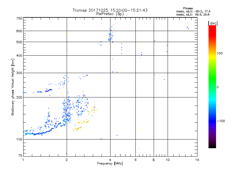Click the '400' y-axis tick label
Image resolution: width=232 pixels, height=174 pixels.
click(x=19, y=55)
